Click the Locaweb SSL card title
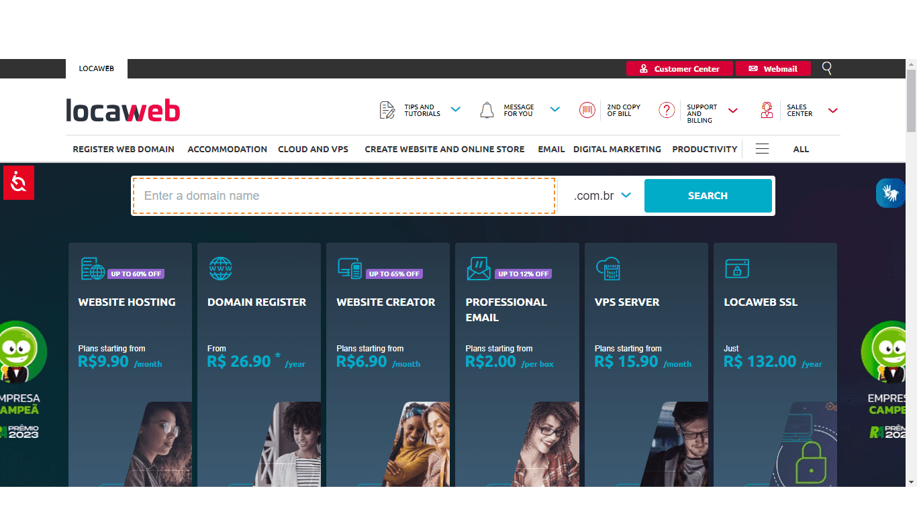The image size is (917, 515). pyautogui.click(x=761, y=302)
